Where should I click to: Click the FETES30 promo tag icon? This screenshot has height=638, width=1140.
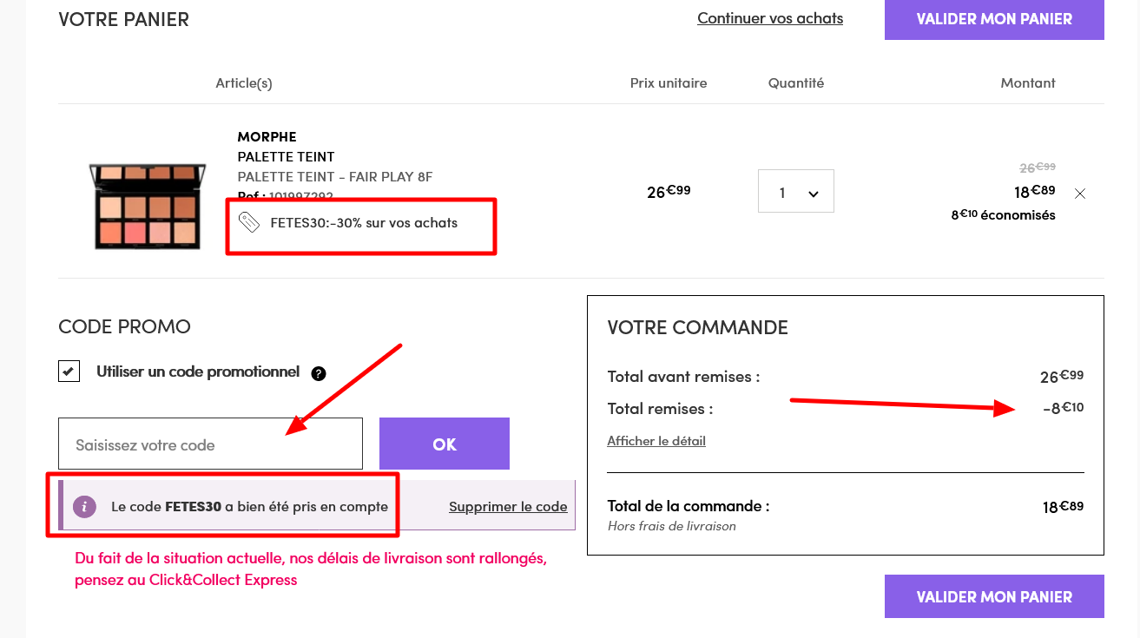click(x=249, y=223)
